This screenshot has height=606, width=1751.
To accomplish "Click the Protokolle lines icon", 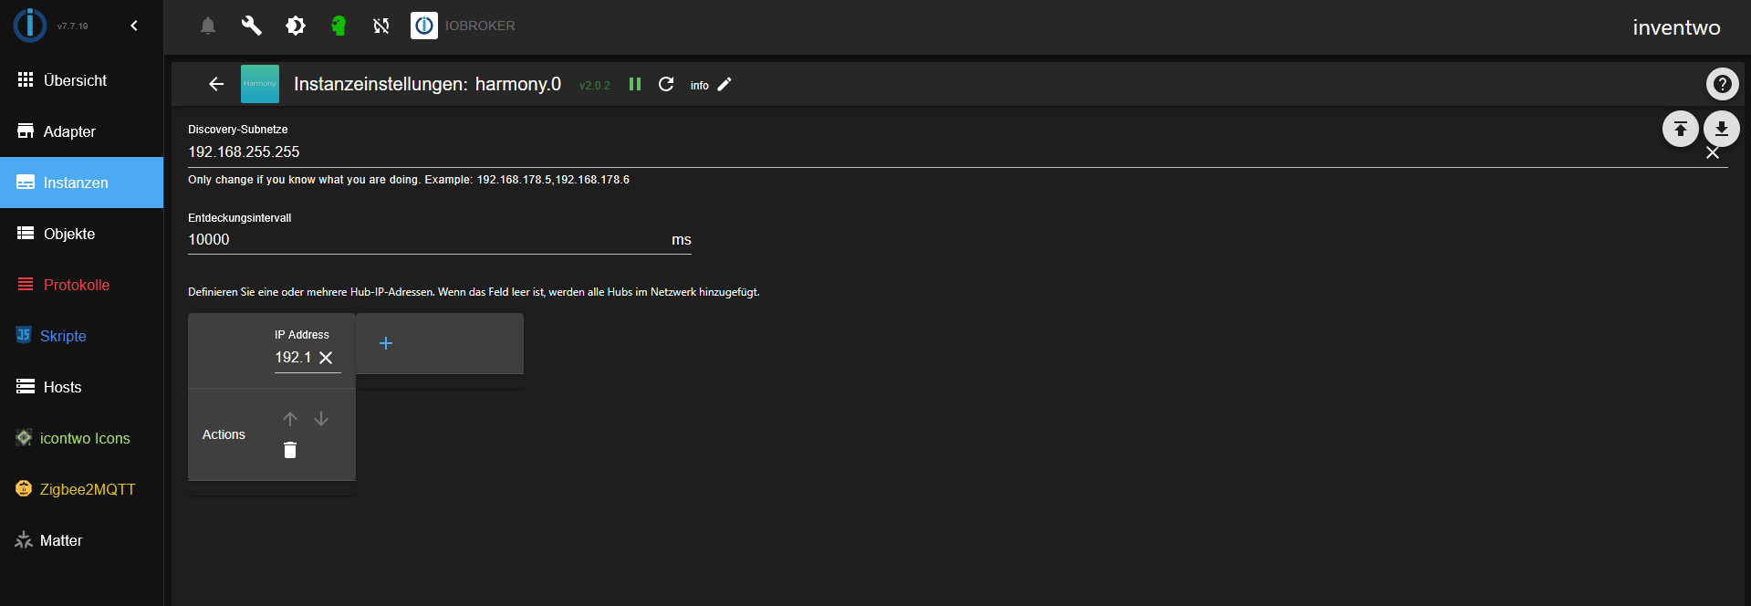I will 26,284.
